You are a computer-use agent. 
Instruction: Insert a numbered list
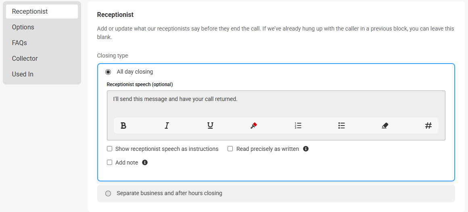[x=298, y=126]
